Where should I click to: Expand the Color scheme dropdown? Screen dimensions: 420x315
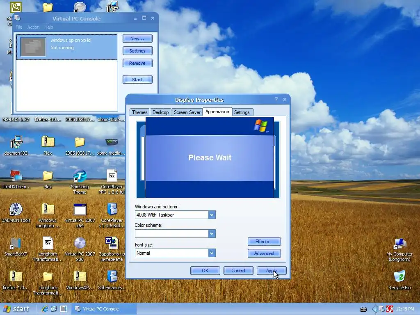[x=212, y=233]
